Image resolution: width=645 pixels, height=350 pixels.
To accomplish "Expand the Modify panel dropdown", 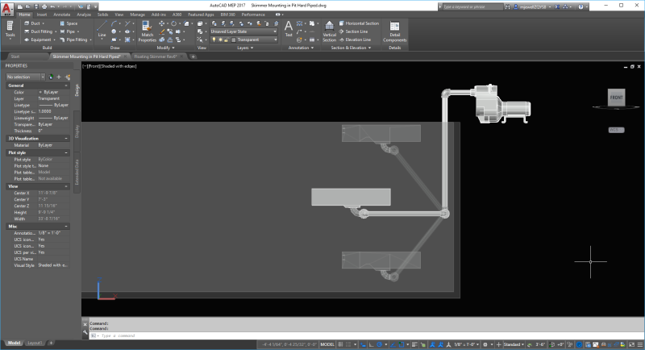I will click(165, 48).
